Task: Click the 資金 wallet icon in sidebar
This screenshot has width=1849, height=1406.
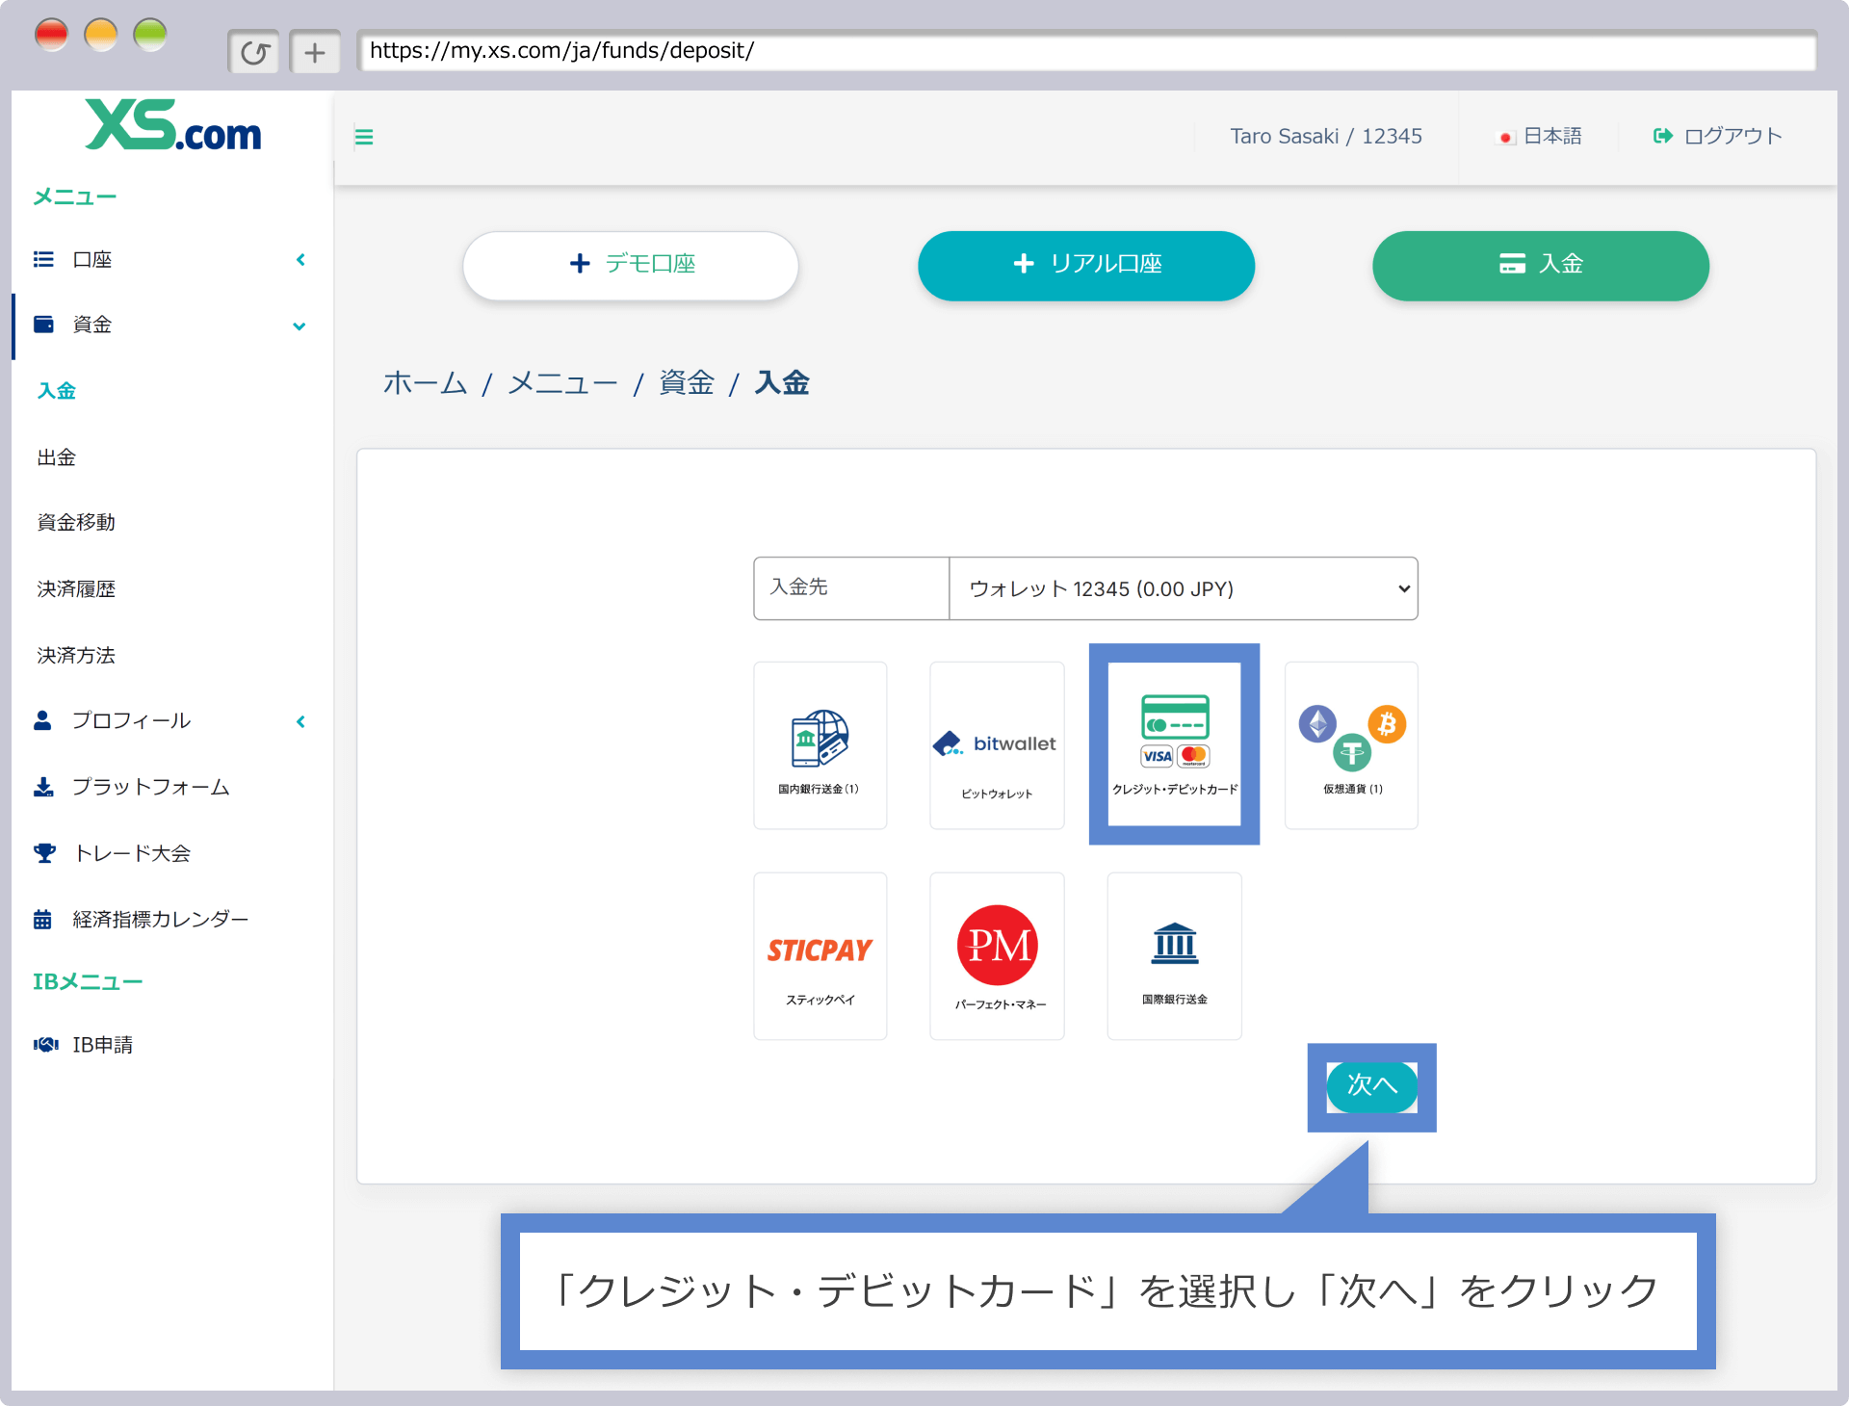Action: [x=43, y=325]
